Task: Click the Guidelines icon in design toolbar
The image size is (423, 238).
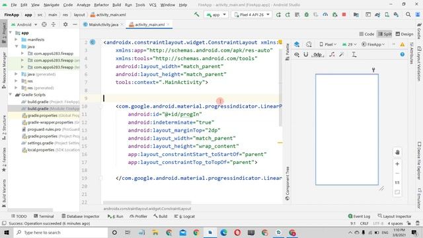Action: pos(354,54)
